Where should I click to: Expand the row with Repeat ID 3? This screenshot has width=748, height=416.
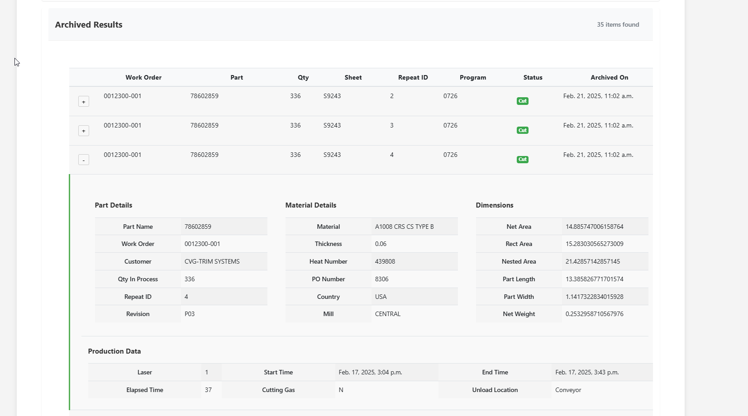click(x=84, y=131)
